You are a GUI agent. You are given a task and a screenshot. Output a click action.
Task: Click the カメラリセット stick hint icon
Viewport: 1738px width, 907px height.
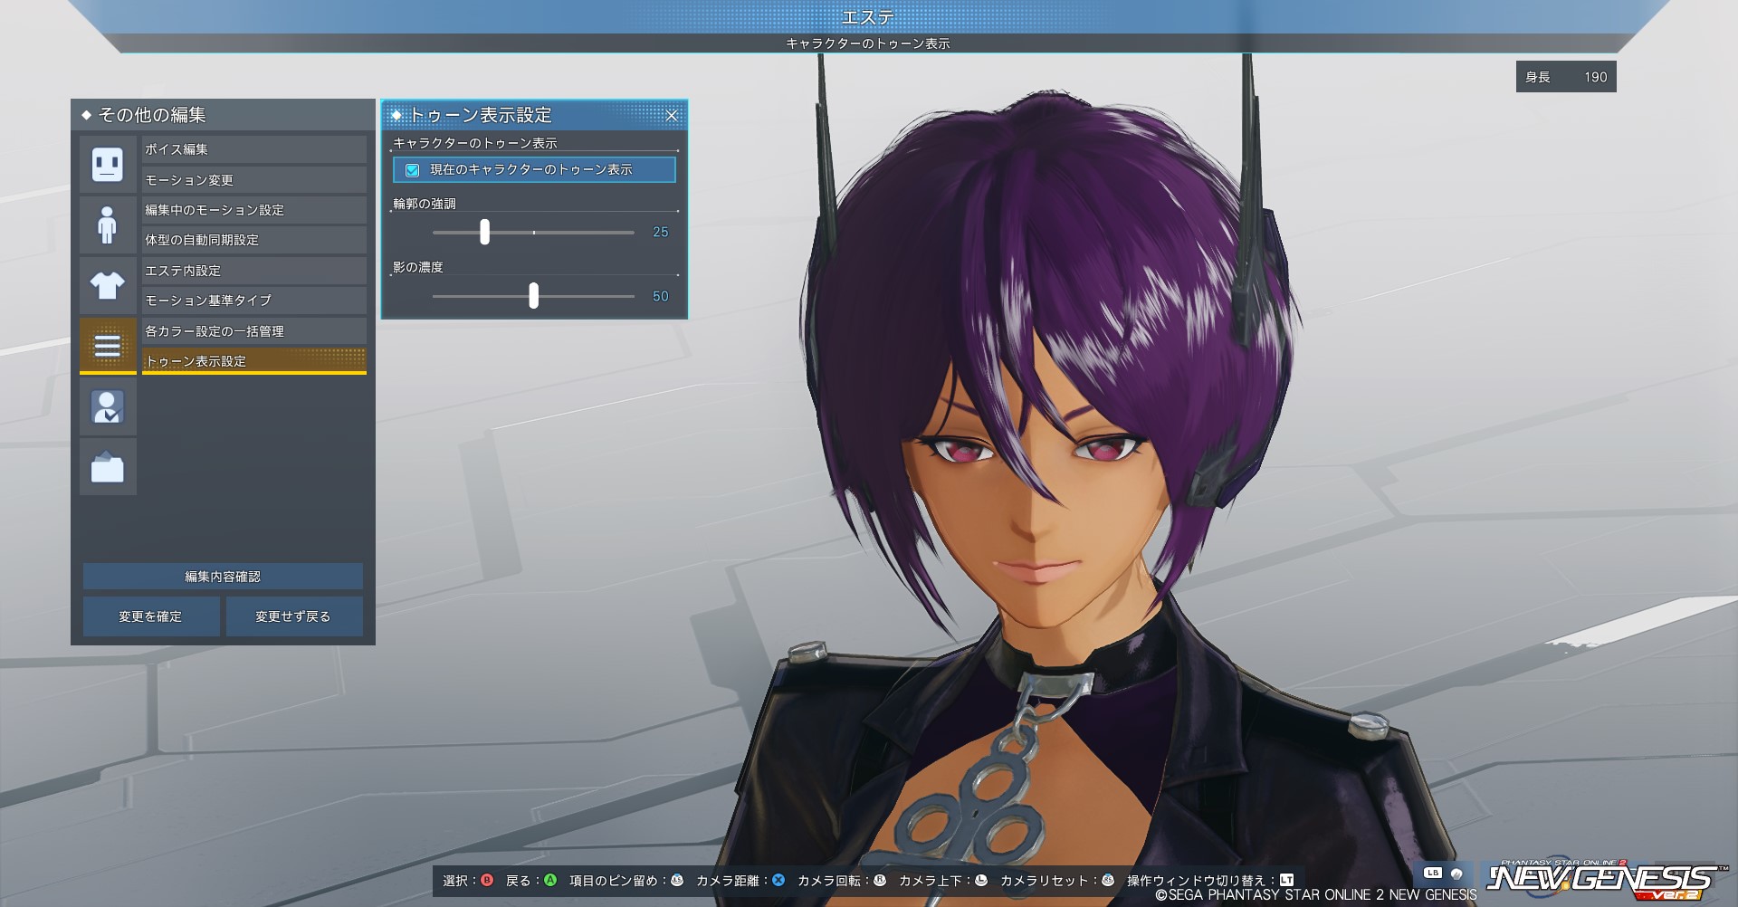click(x=1108, y=880)
